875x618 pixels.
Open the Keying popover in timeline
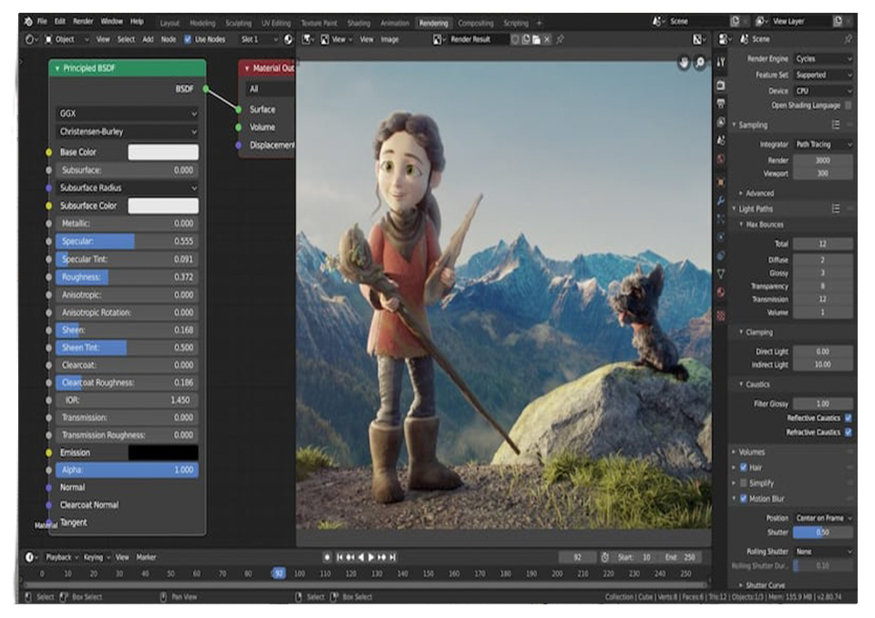tap(96, 557)
